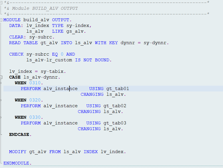Click 'CHANGING' below the gt_tab03 line
This screenshot has width=223, height=168.
[x=89, y=129]
